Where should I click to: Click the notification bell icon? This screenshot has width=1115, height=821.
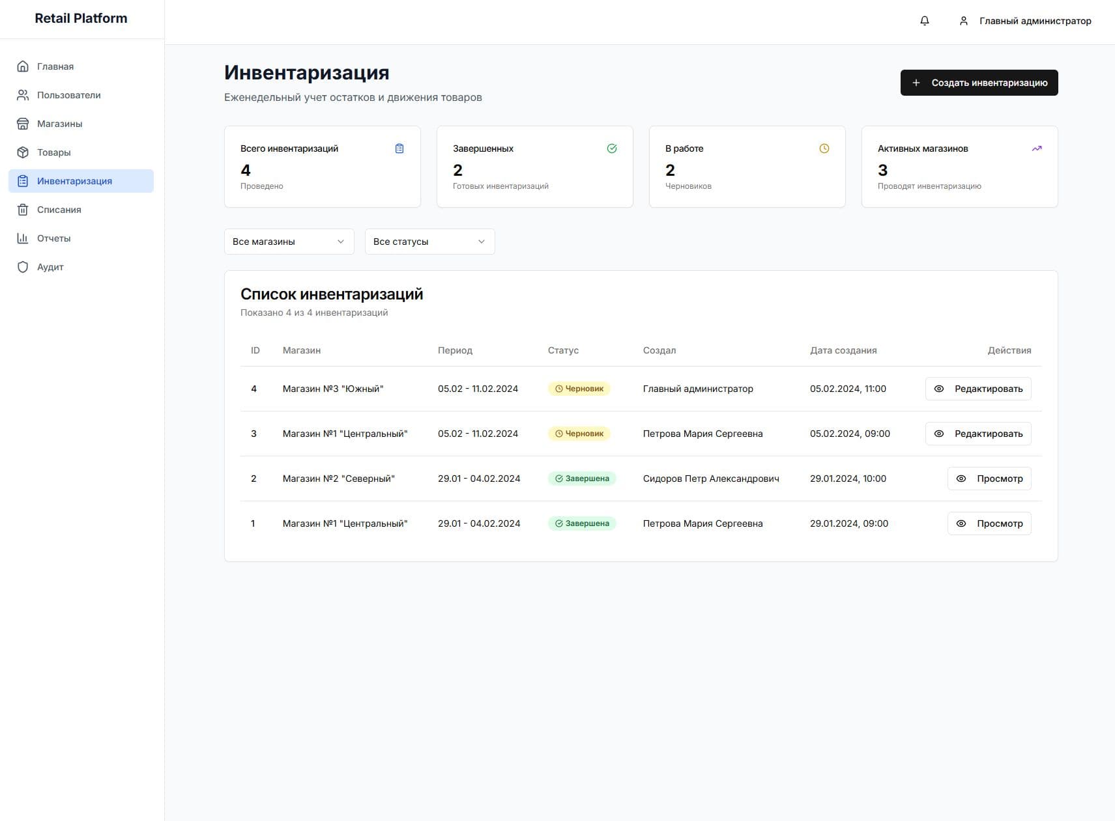click(924, 21)
